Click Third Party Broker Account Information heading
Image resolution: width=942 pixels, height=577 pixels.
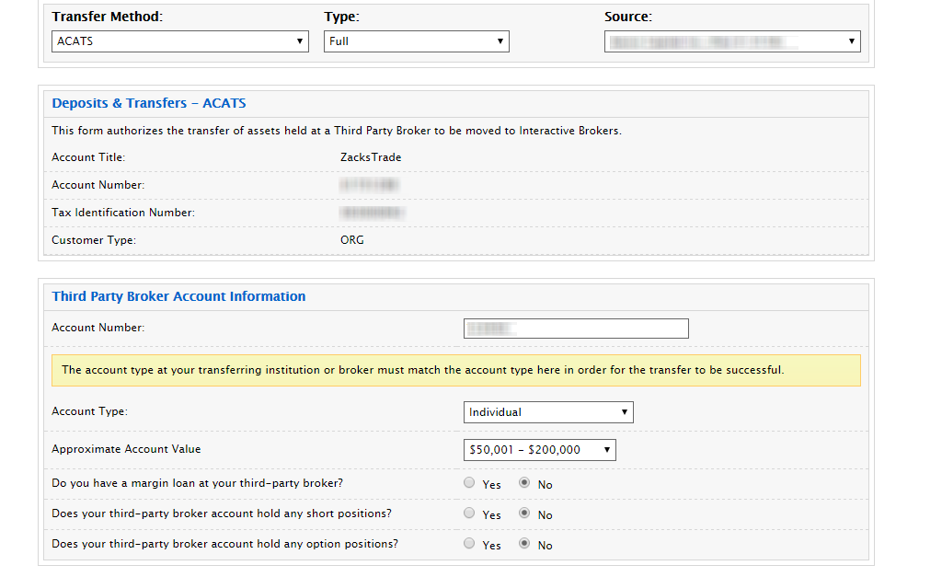coord(178,296)
